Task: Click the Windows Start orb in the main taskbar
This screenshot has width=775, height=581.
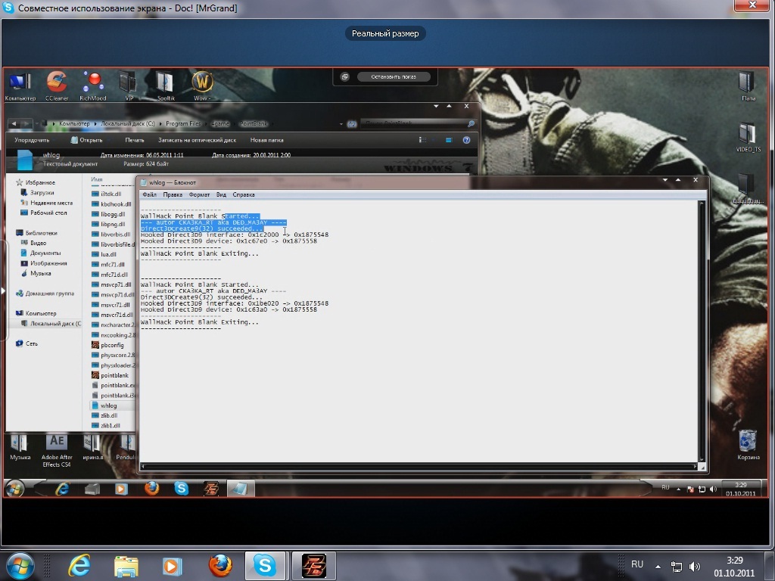Action: 20,565
